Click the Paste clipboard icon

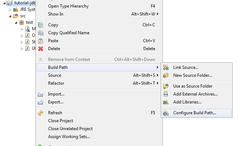pyautogui.click(x=41, y=41)
